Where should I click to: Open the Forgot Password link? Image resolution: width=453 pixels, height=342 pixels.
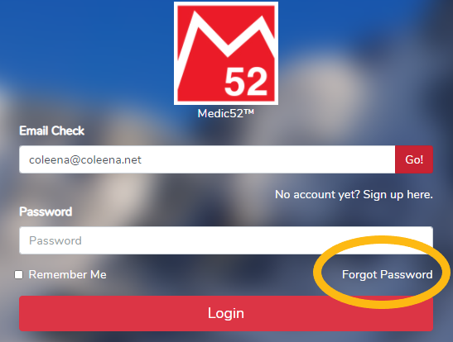click(387, 274)
